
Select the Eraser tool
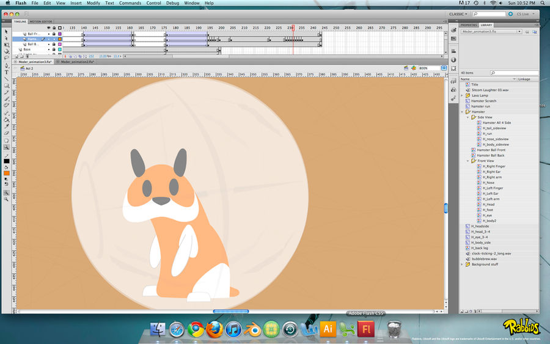click(x=6, y=133)
